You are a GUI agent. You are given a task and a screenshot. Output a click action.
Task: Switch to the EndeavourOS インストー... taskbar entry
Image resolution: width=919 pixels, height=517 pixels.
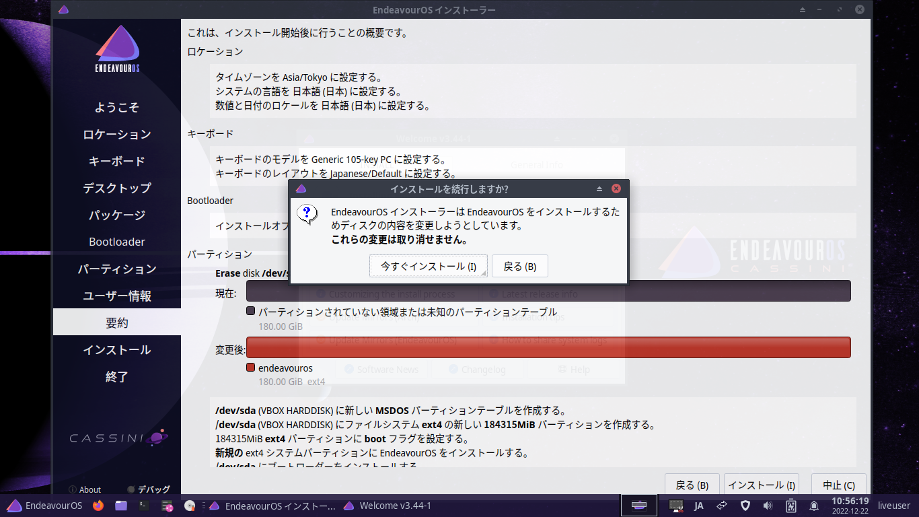coord(272,506)
